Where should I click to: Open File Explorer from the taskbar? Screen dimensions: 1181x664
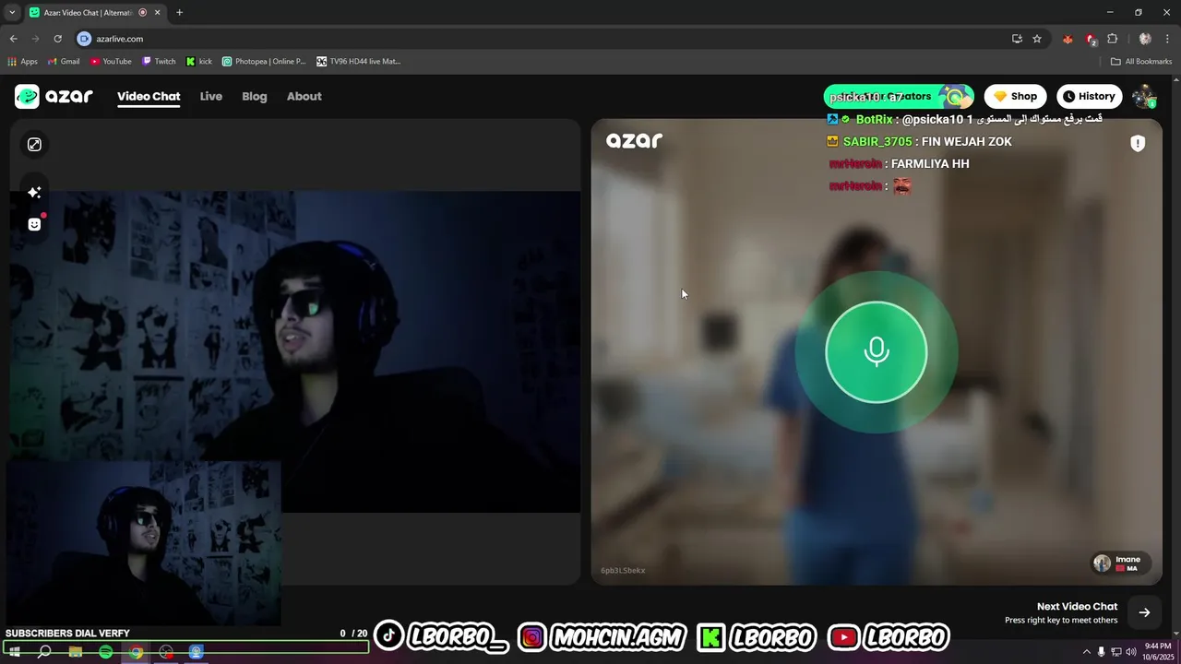coord(76,652)
